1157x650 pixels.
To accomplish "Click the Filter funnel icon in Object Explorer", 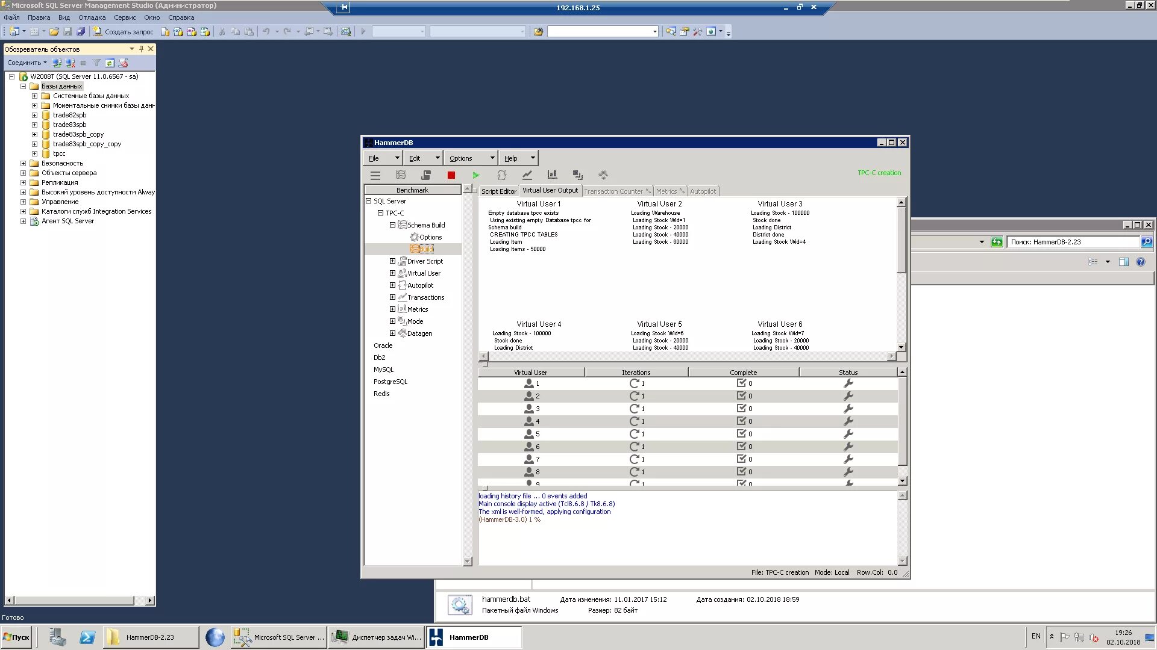I will [96, 63].
